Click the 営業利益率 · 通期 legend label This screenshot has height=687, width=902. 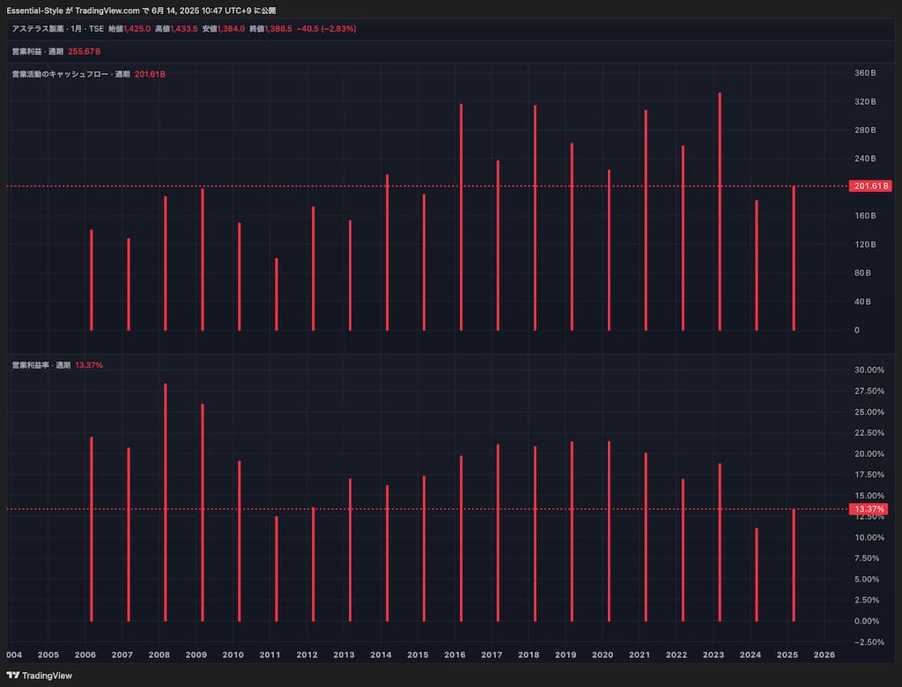coord(41,366)
